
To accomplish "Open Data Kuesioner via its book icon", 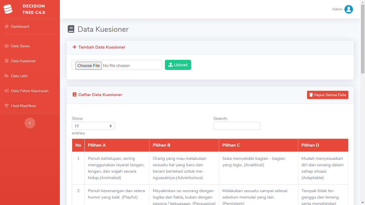I will (x=6, y=61).
